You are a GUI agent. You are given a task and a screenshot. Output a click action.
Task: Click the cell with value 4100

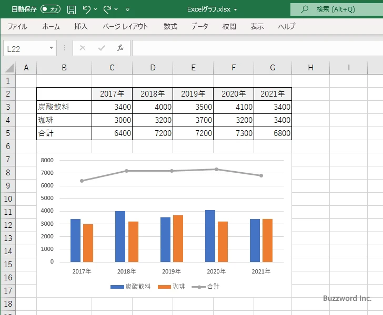coord(234,107)
